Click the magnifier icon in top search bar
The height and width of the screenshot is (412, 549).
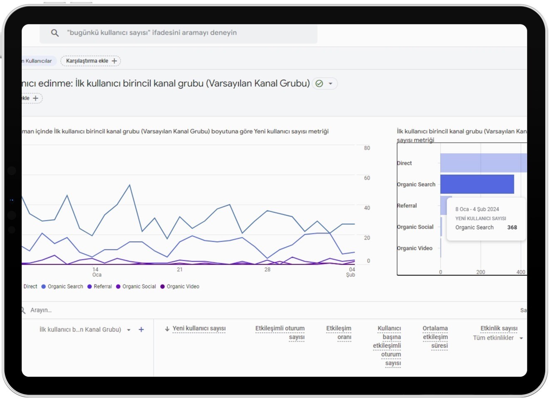pos(55,33)
